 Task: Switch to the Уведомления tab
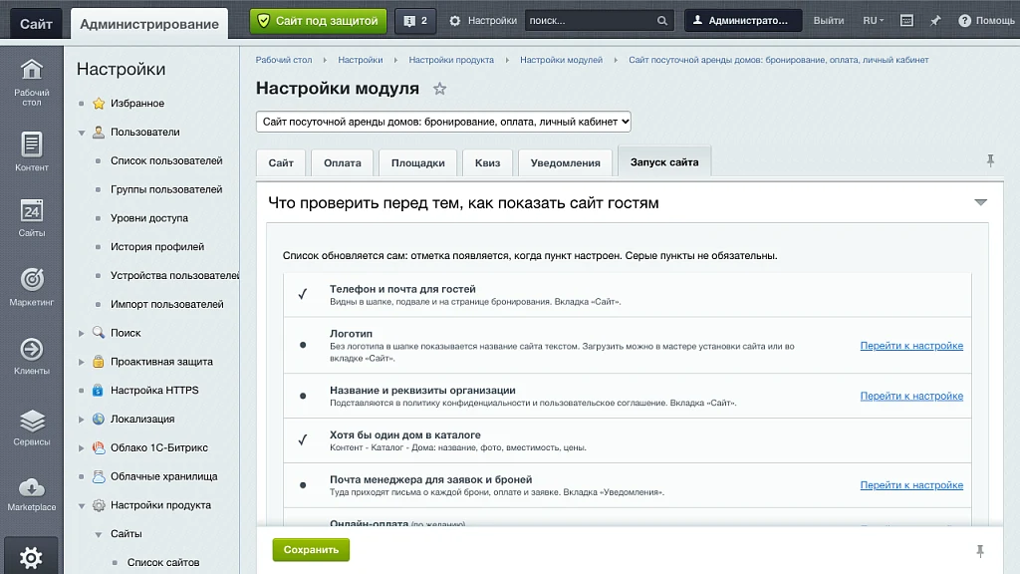(x=566, y=162)
